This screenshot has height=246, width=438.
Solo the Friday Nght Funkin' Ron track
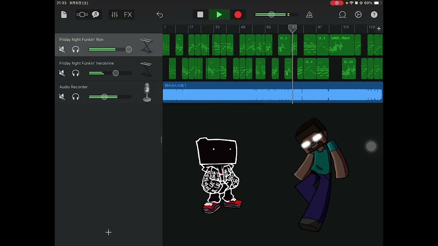pyautogui.click(x=76, y=50)
